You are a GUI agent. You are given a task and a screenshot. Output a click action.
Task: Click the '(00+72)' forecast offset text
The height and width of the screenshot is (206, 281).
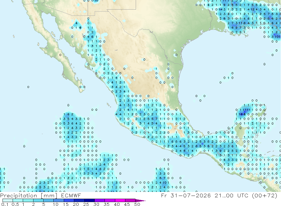click(x=264, y=195)
